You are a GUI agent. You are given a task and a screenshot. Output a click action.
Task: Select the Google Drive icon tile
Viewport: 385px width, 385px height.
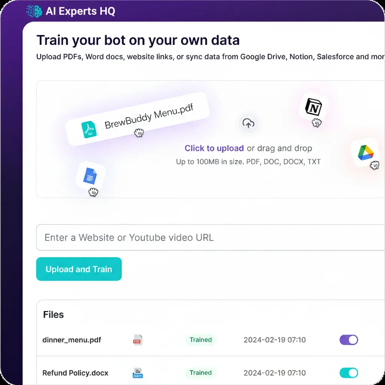pos(365,153)
